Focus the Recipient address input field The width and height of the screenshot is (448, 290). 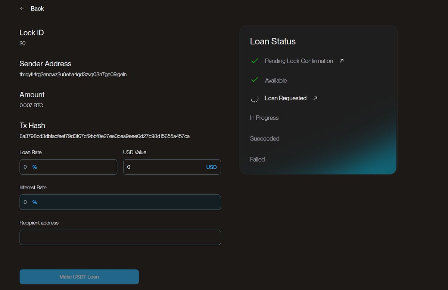tap(120, 237)
